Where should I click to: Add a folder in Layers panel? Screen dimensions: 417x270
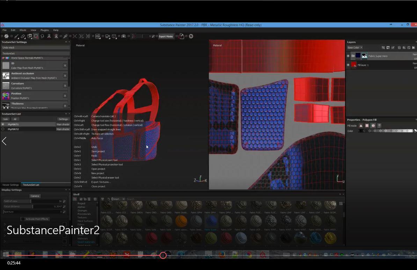coord(414,48)
